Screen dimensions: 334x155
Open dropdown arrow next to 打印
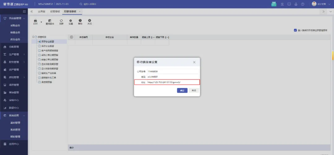41,22
